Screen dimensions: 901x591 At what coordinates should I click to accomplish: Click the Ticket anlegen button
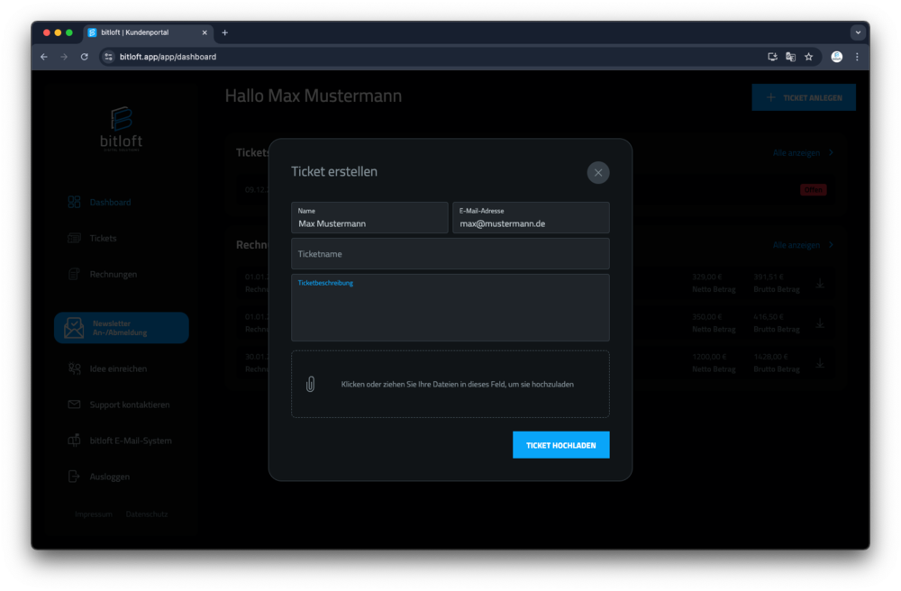804,97
